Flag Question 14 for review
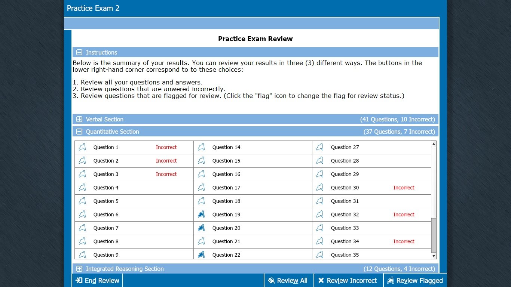The height and width of the screenshot is (287, 511). pos(201,147)
